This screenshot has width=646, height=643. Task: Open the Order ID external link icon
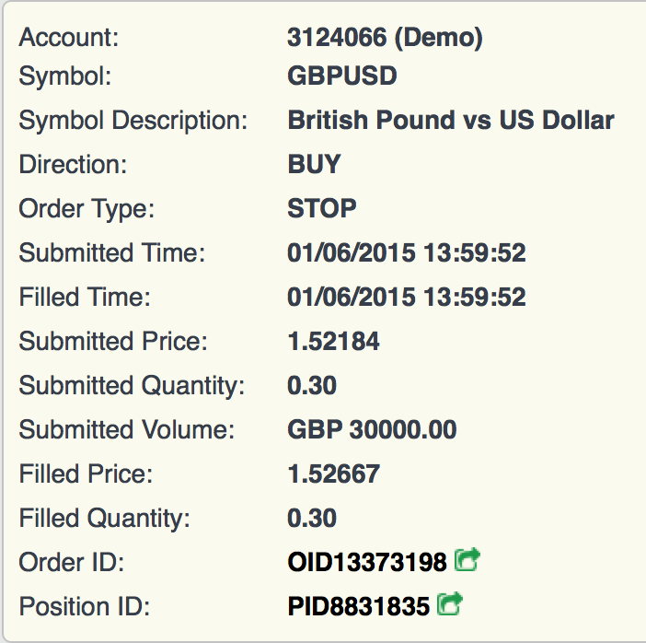(467, 560)
